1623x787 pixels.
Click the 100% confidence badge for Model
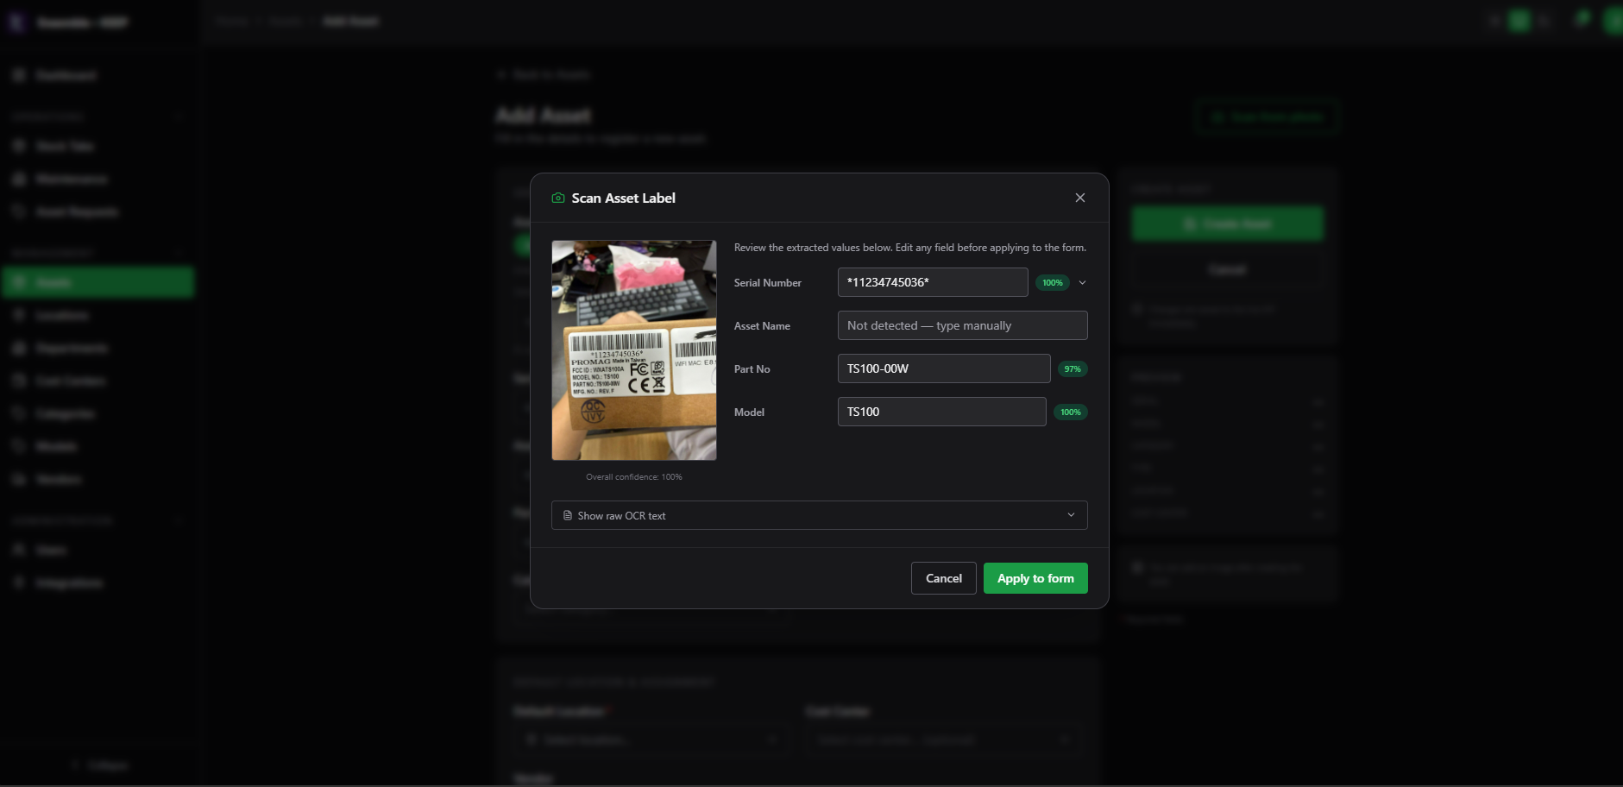pyautogui.click(x=1071, y=412)
